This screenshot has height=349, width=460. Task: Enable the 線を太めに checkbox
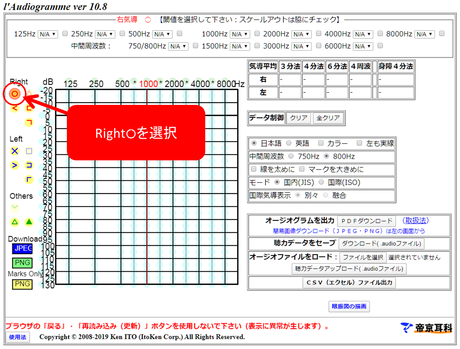[x=254, y=169]
